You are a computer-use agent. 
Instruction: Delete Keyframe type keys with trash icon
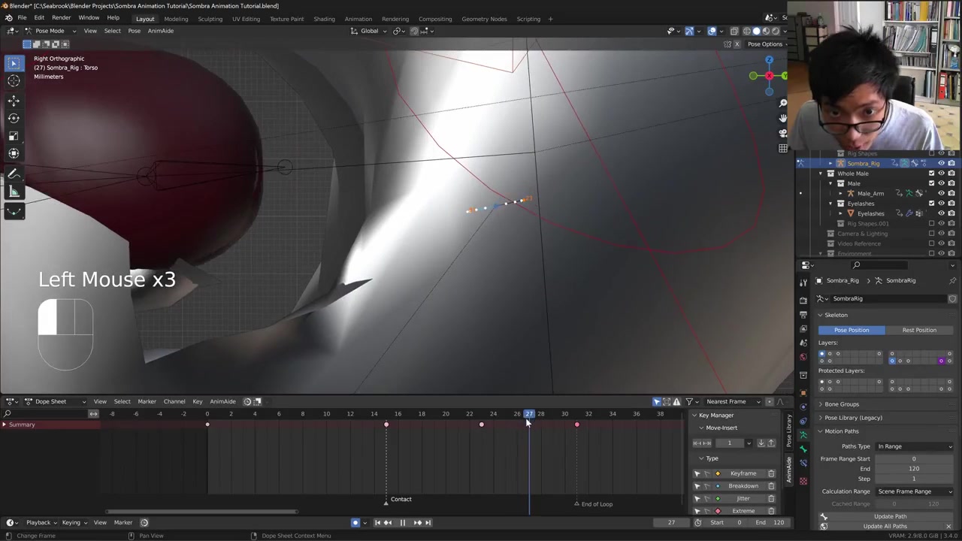pyautogui.click(x=771, y=473)
